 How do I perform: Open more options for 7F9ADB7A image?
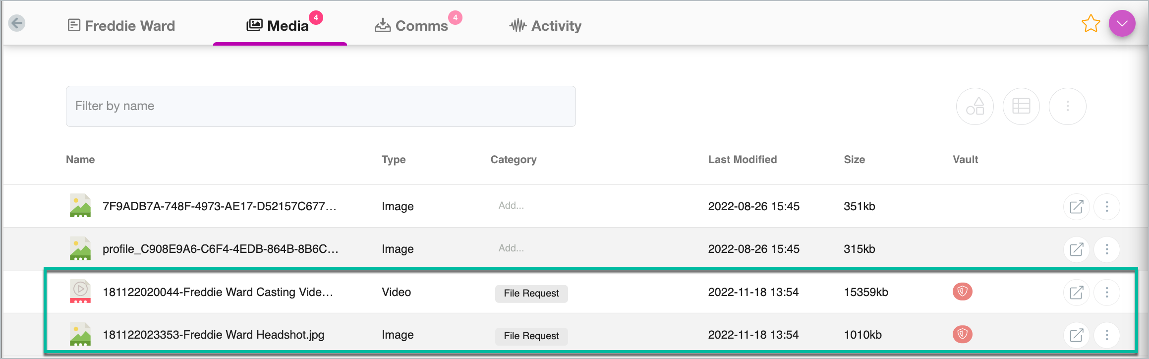[1107, 207]
